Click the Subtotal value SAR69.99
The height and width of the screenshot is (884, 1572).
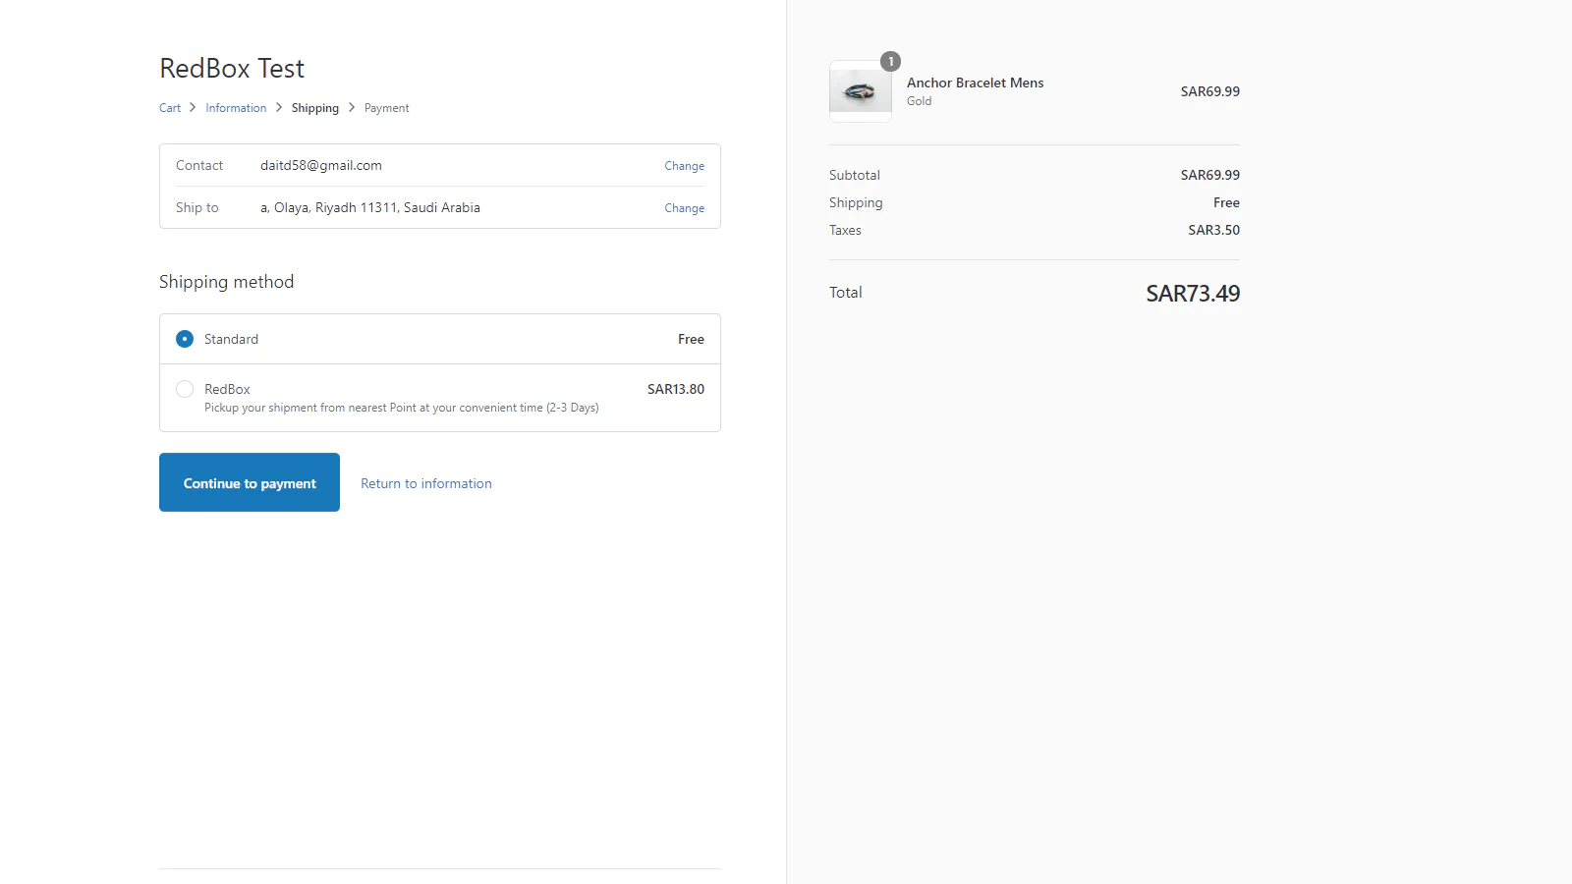tap(1210, 175)
